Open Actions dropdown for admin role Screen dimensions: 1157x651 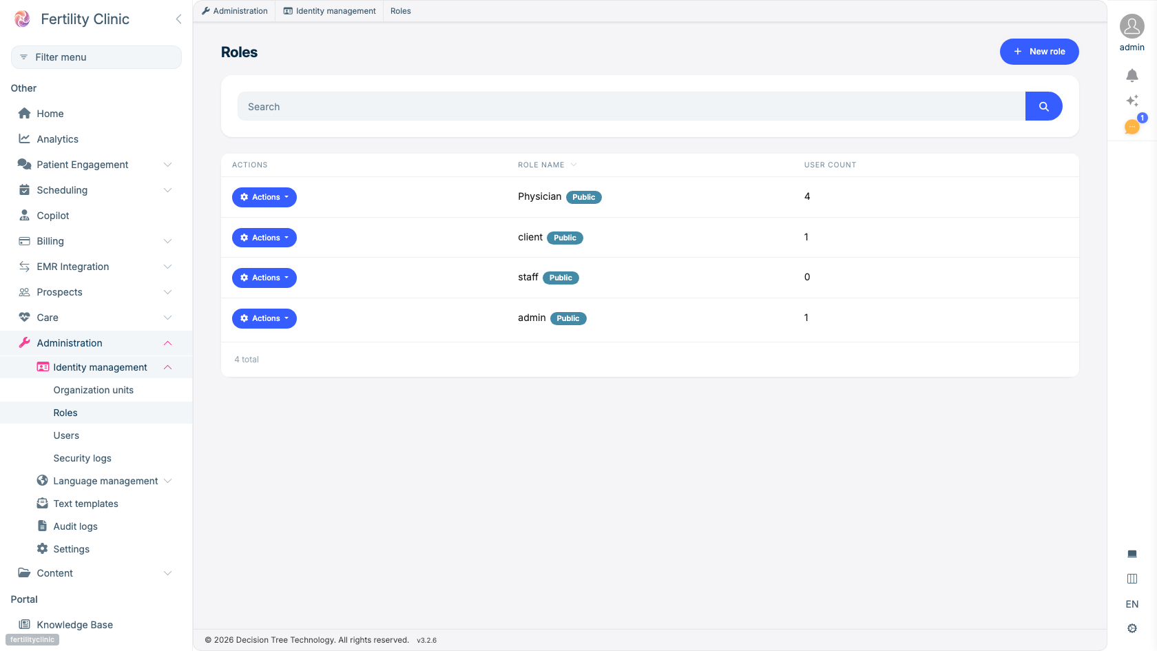click(x=264, y=318)
